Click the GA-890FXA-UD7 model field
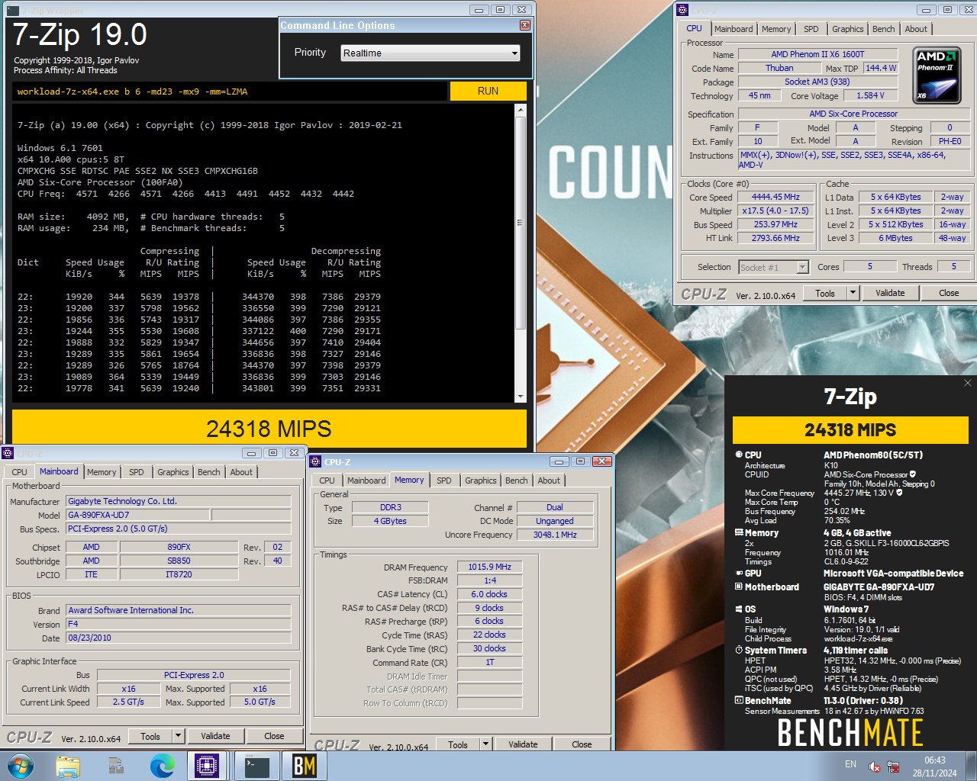Screen dimensions: 977x781 pos(137,515)
